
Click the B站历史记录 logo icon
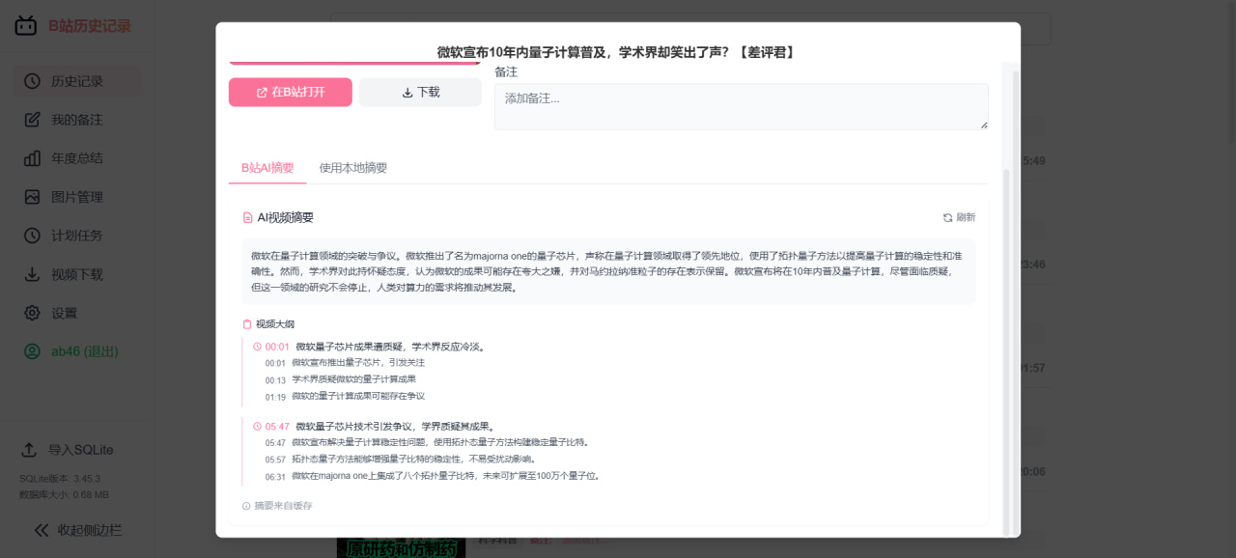(26, 25)
